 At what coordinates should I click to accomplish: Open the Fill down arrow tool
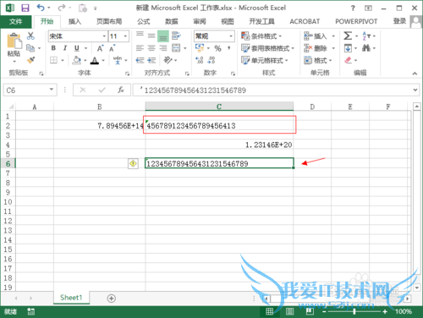[x=348, y=48]
